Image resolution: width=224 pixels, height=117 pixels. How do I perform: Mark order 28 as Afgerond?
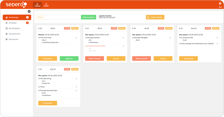[x=69, y=58]
